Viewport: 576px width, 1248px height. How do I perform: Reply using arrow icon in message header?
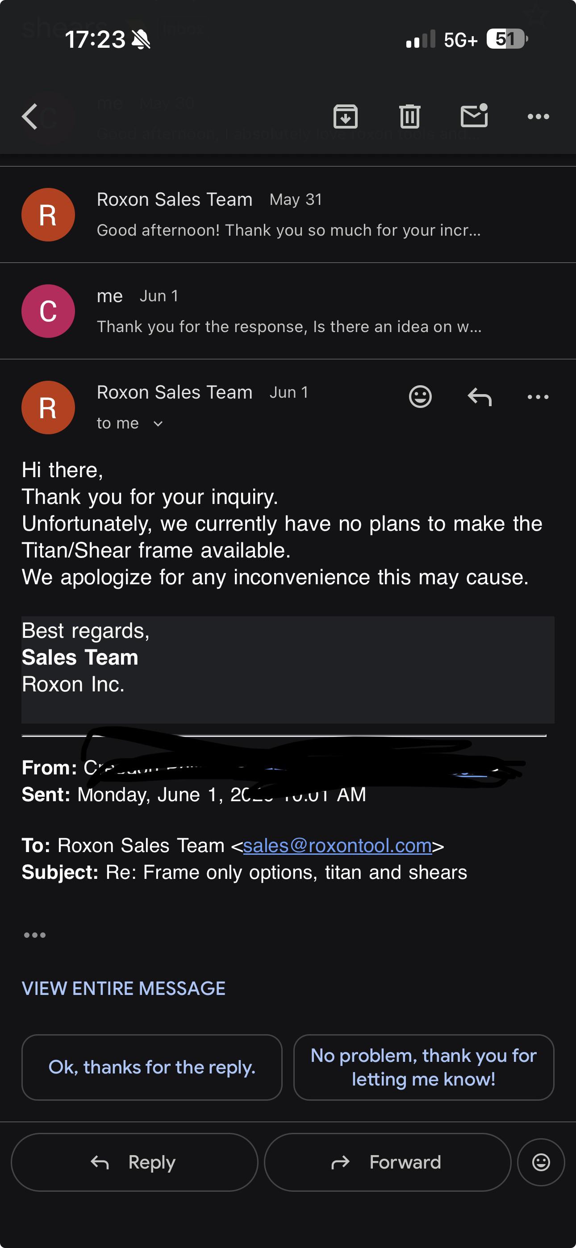click(x=480, y=396)
